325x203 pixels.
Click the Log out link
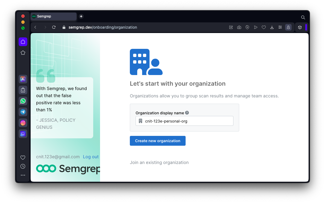[91, 157]
